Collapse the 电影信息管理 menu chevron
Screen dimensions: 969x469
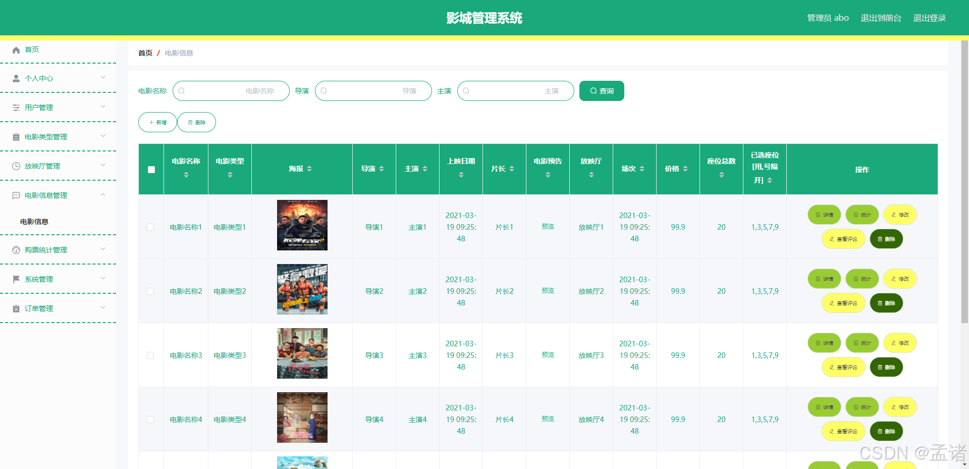[x=103, y=194]
